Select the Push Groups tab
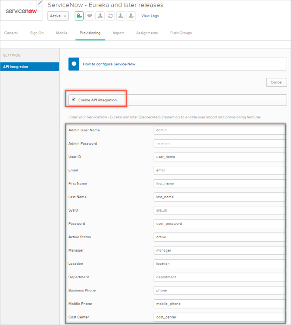The width and height of the screenshot is (291, 325). pos(181,33)
